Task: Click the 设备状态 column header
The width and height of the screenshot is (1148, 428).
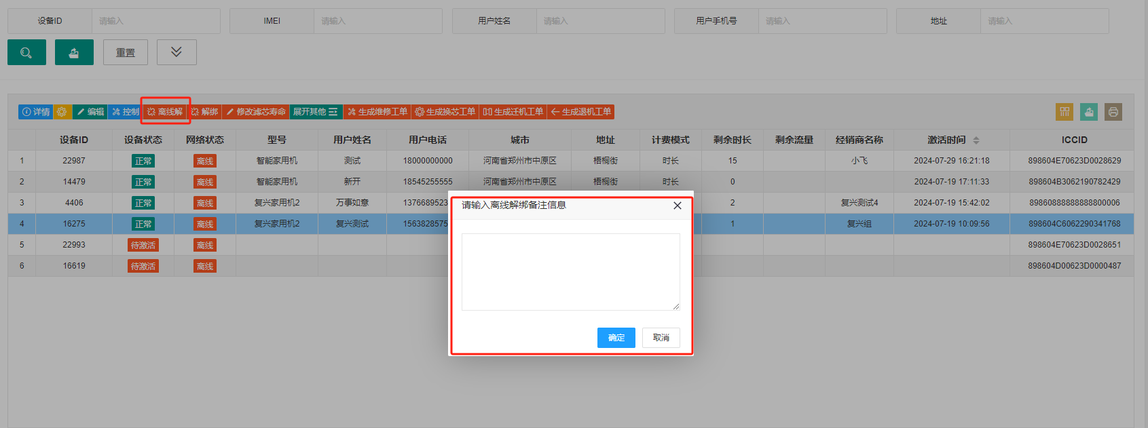Action: click(x=143, y=140)
